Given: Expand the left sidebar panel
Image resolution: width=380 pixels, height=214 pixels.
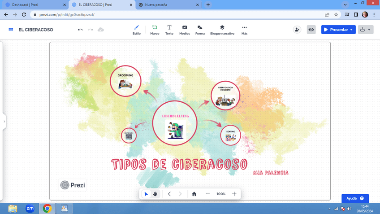Looking at the screenshot, I should (x=4, y=122).
